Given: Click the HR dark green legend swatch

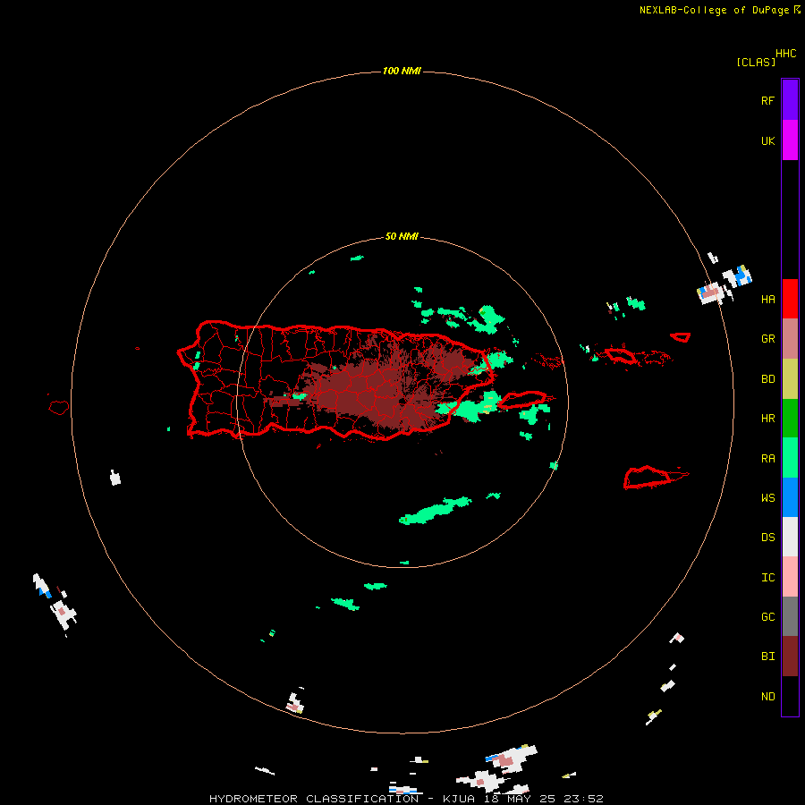Looking at the screenshot, I should click(790, 419).
